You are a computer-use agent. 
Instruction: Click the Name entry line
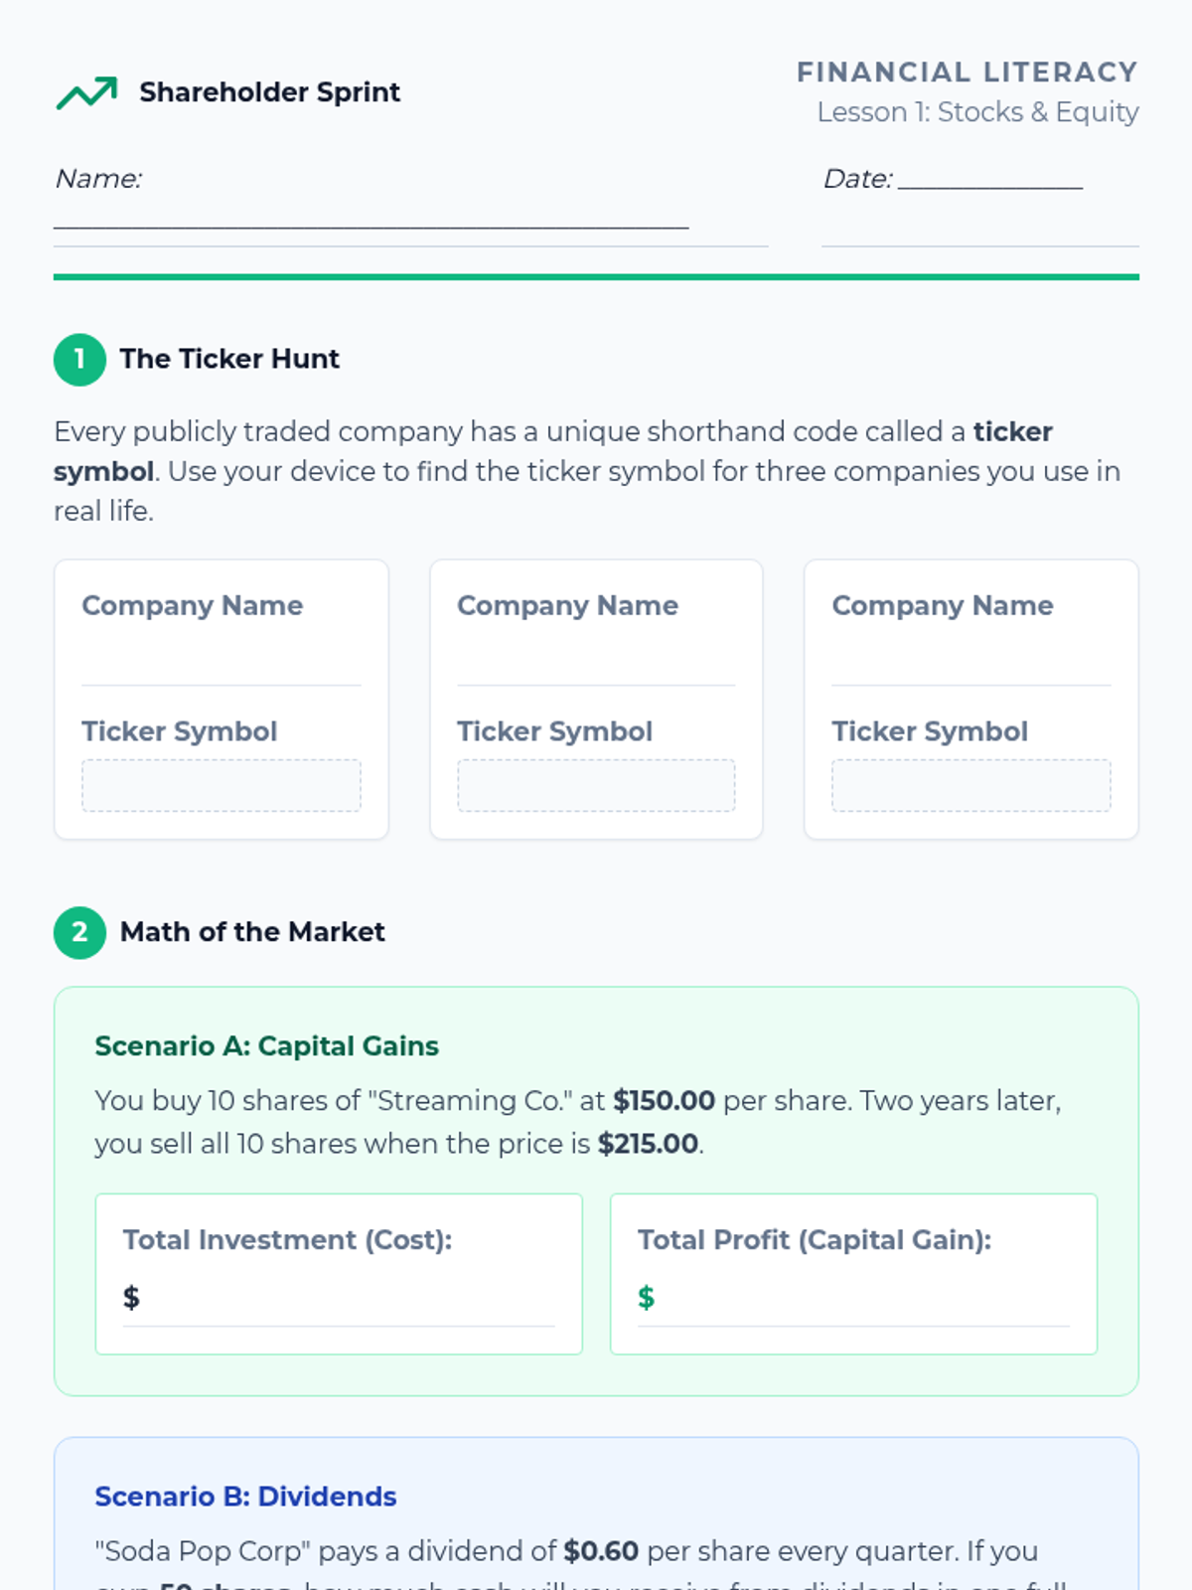coord(371,214)
